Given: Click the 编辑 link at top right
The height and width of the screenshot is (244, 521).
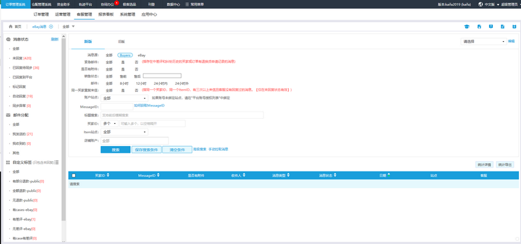Looking at the screenshot, I should 511,41.
